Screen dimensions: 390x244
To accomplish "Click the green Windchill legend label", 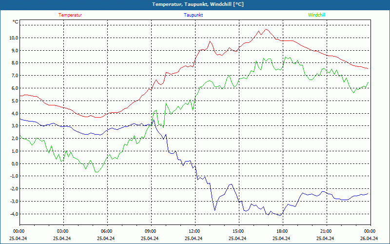I will [316, 15].
